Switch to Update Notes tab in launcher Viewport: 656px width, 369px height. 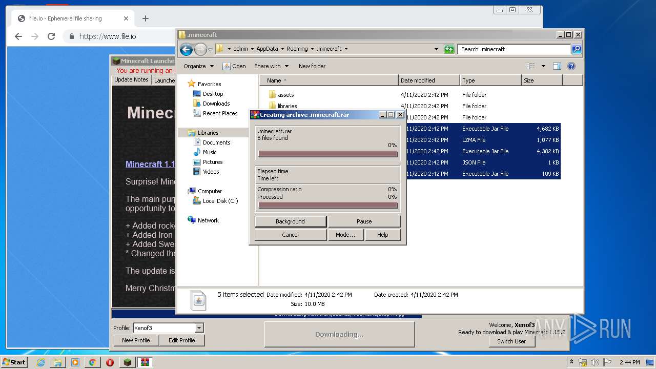tap(131, 79)
